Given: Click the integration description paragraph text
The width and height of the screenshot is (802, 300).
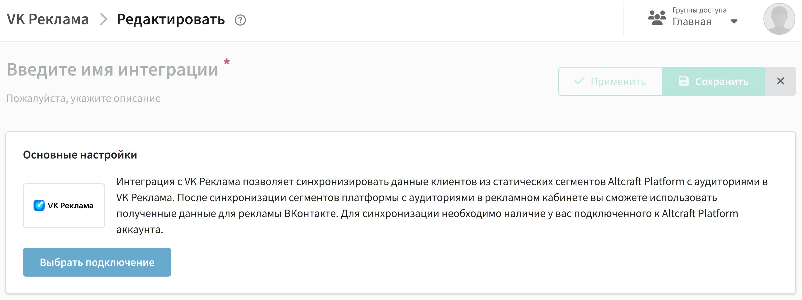Looking at the screenshot, I should click(x=442, y=205).
